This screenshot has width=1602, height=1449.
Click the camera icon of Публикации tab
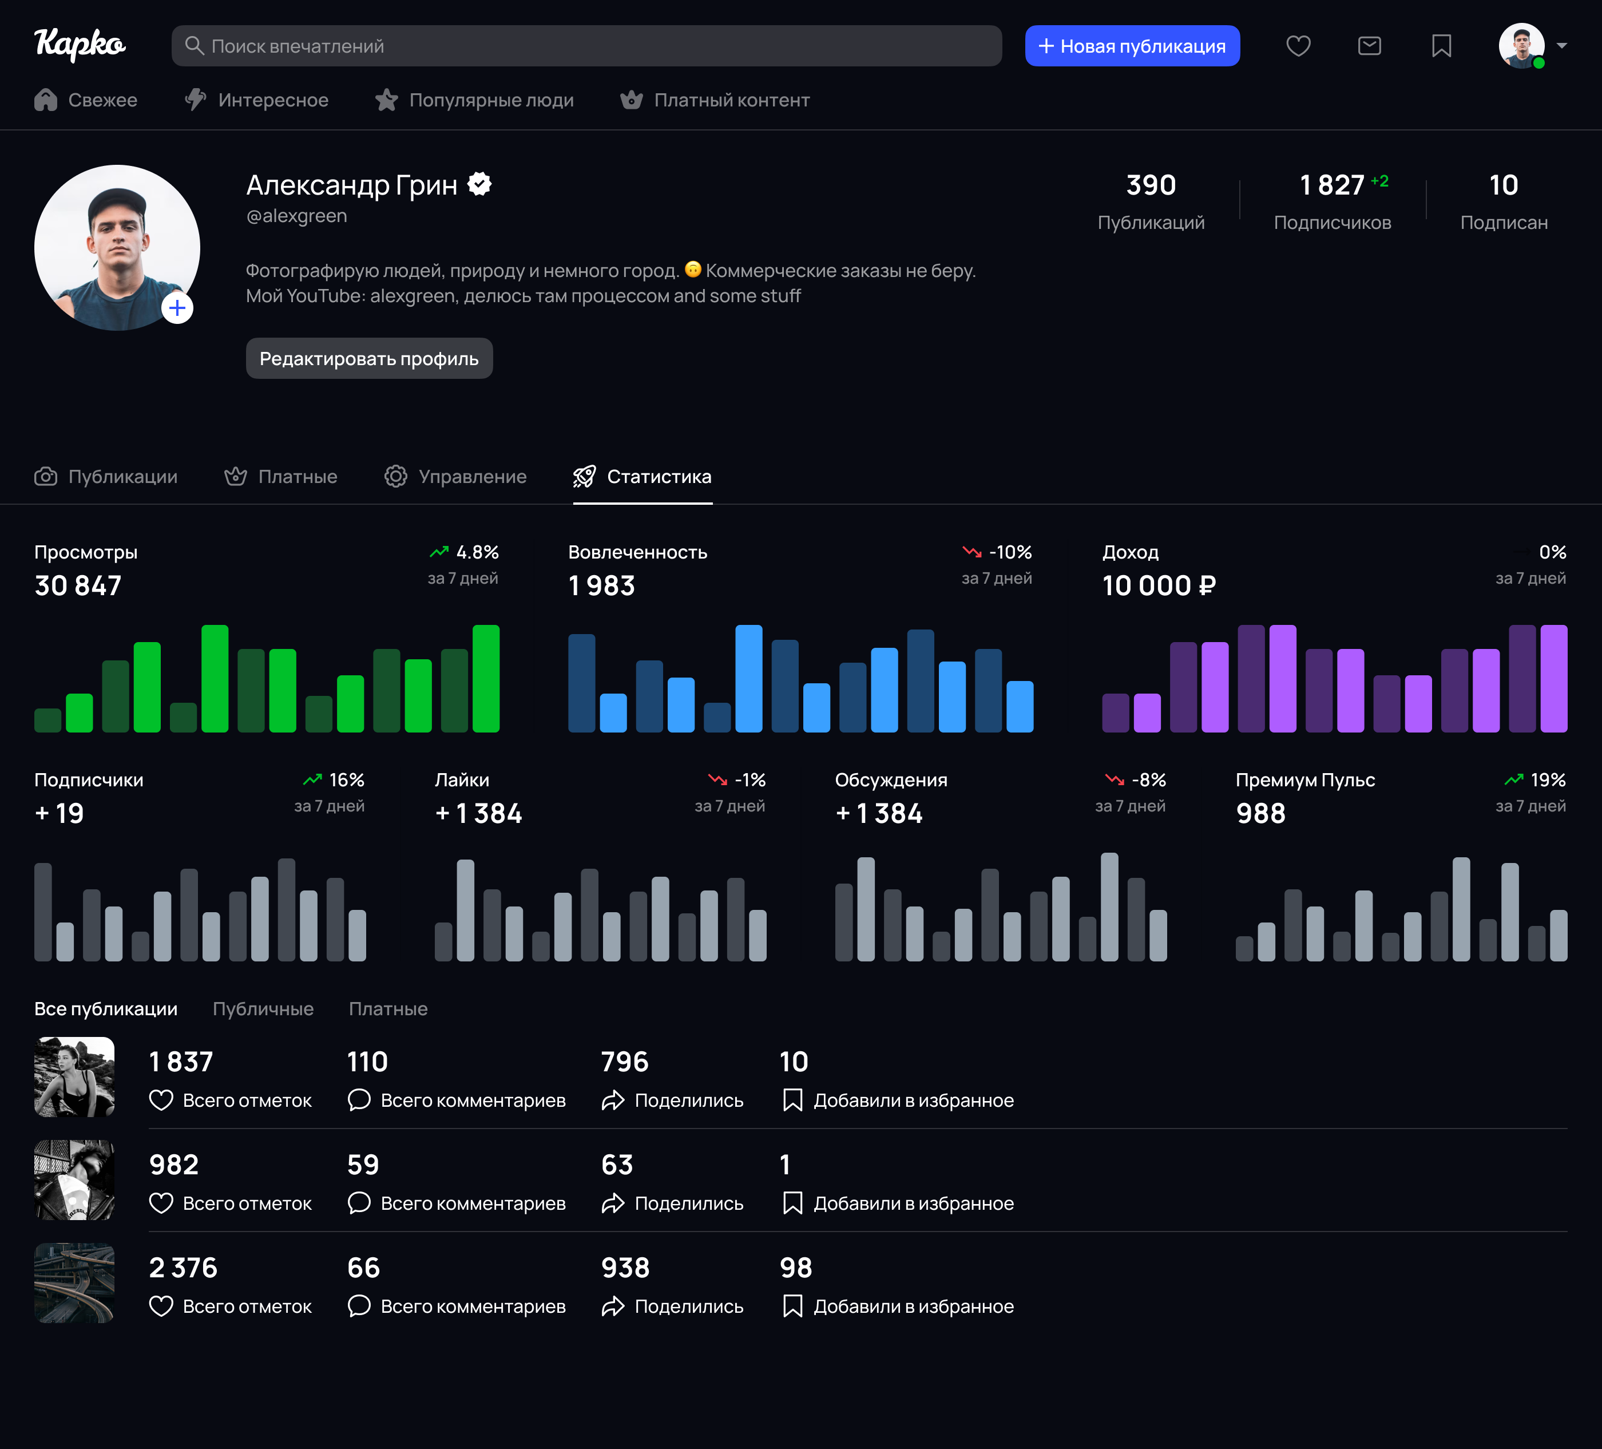[45, 476]
